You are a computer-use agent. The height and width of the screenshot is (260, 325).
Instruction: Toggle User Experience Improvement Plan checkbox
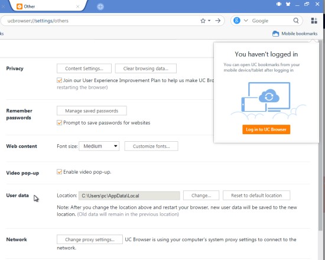coord(59,80)
